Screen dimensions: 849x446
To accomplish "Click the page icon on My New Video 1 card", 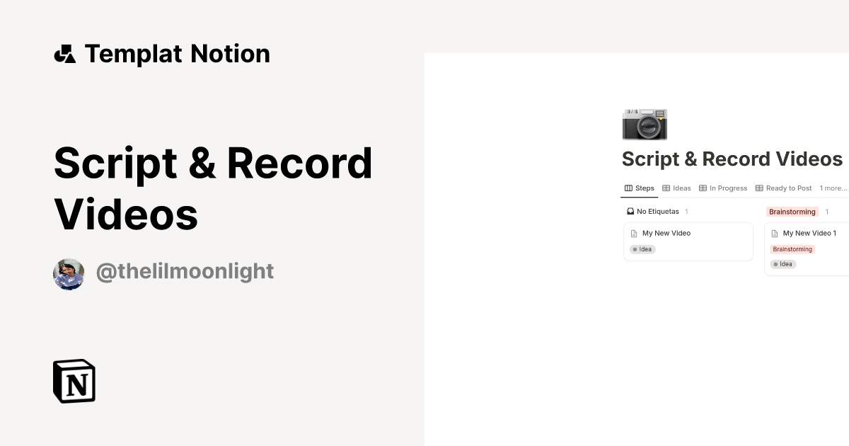I will click(x=777, y=233).
